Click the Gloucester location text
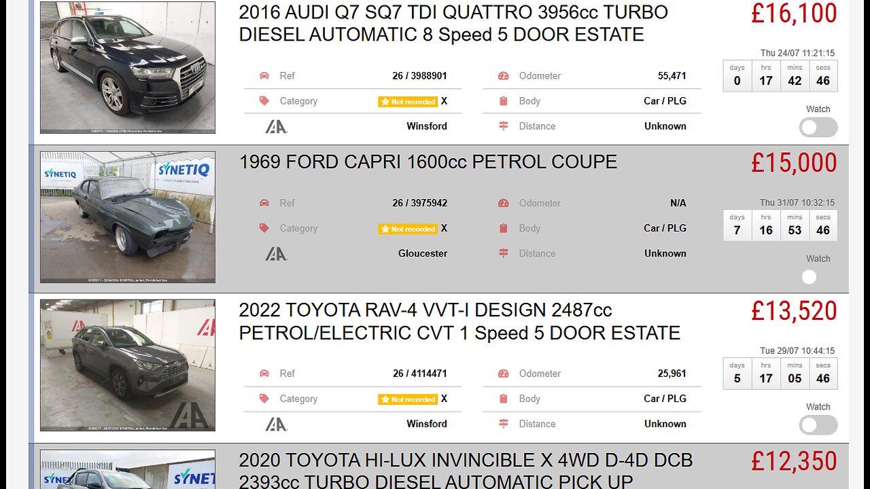This screenshot has width=870, height=489. (423, 253)
